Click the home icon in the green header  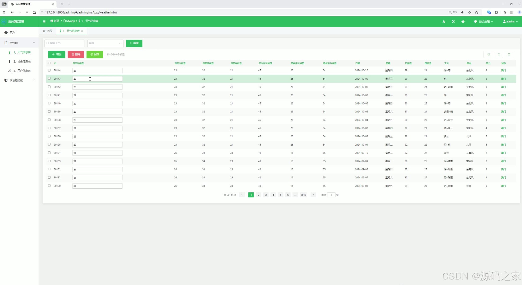[463, 22]
